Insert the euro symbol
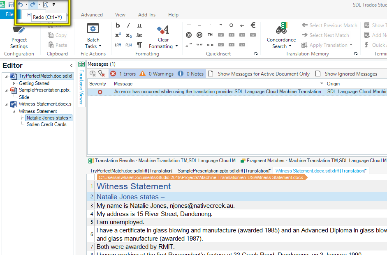The width and height of the screenshot is (387, 255). (253, 25)
